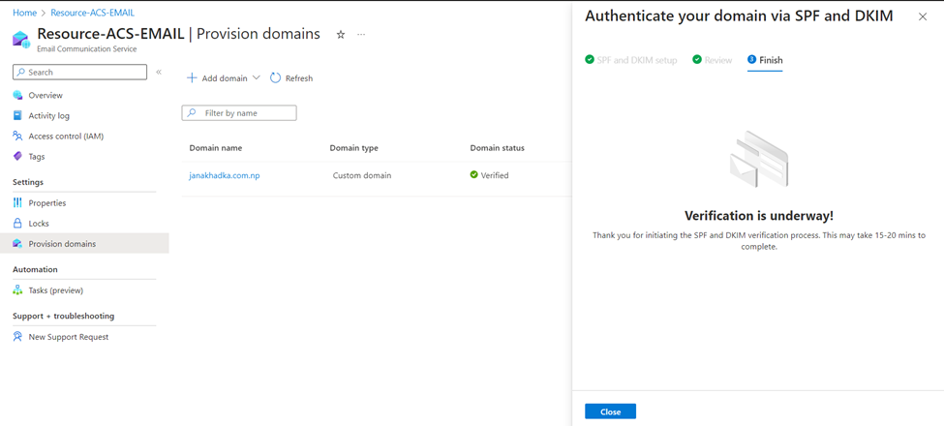Click the Add domain button label
The height and width of the screenshot is (426, 944).
(x=225, y=78)
